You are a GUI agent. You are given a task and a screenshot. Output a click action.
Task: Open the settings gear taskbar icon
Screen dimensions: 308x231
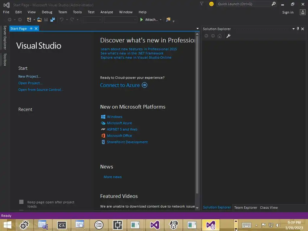tap(24, 225)
